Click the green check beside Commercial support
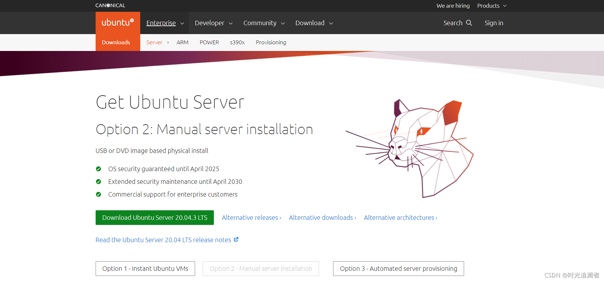The height and width of the screenshot is (281, 604). point(98,194)
